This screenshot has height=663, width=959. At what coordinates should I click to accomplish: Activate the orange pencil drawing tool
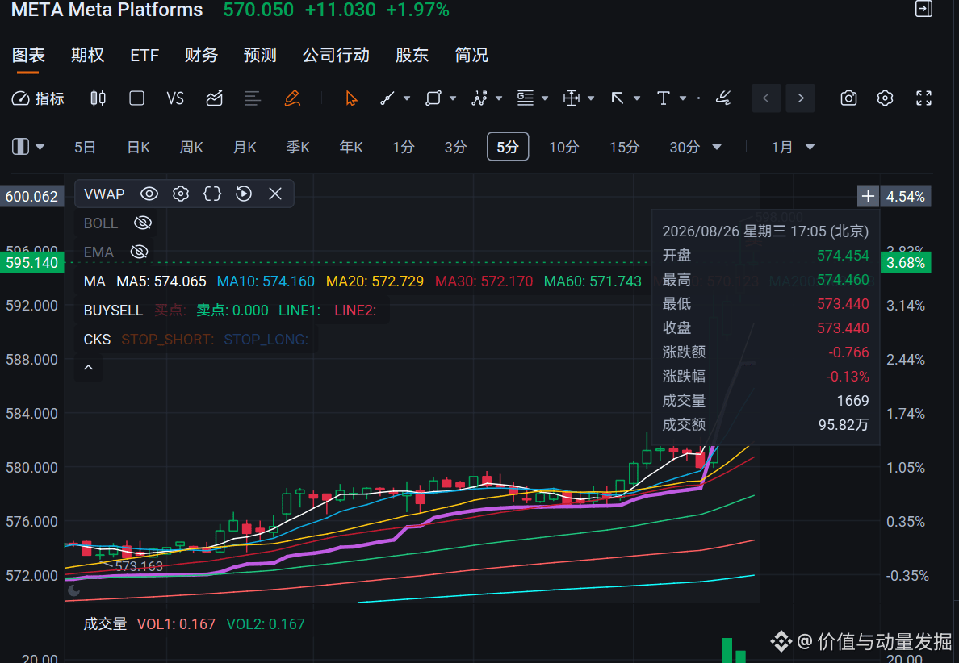coord(292,98)
